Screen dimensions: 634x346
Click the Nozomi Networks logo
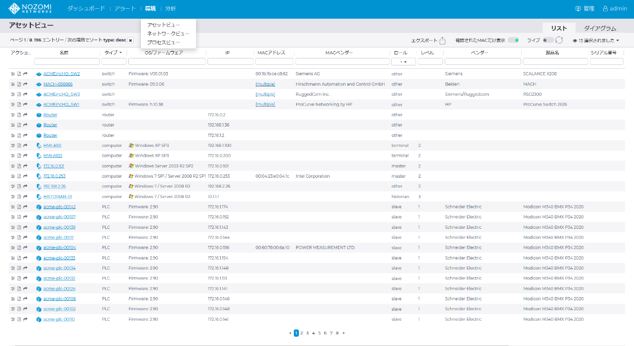(30, 8)
